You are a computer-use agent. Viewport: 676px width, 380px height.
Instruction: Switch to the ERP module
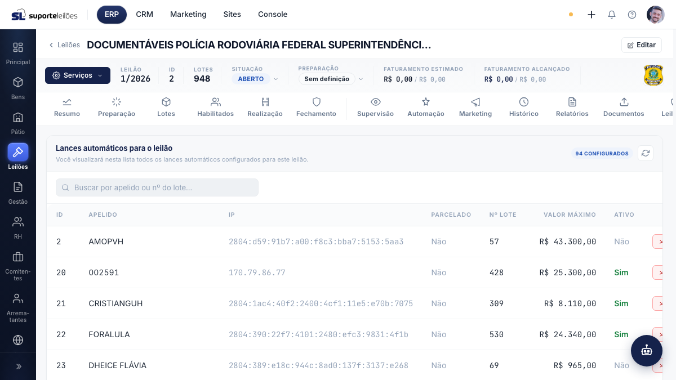pos(112,15)
